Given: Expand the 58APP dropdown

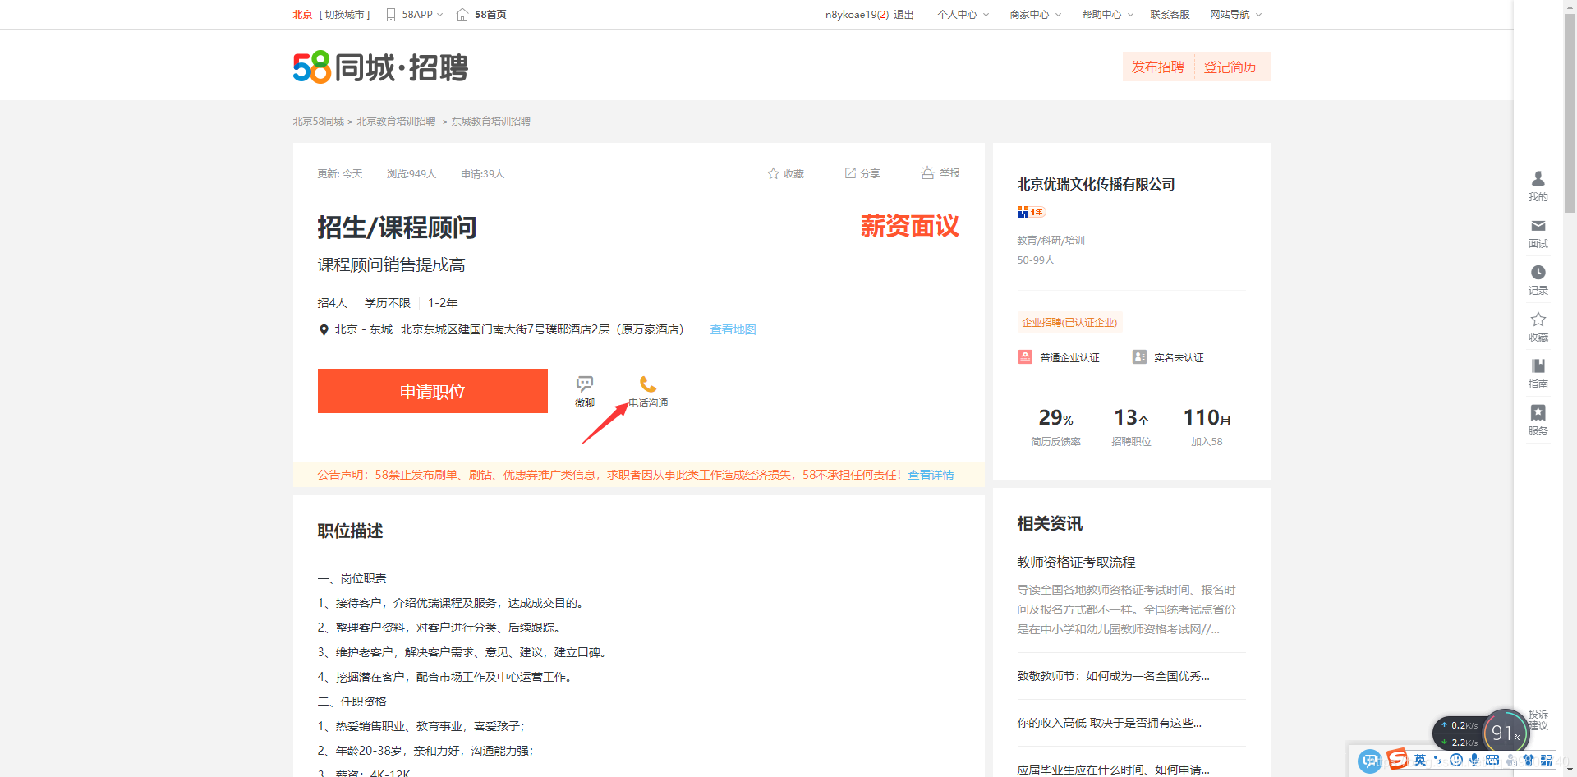Looking at the screenshot, I should pos(439,15).
